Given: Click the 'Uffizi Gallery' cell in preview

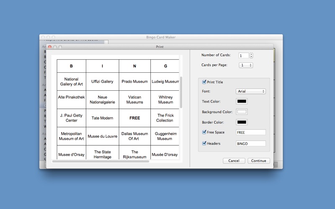Looking at the screenshot, I should click(103, 82).
